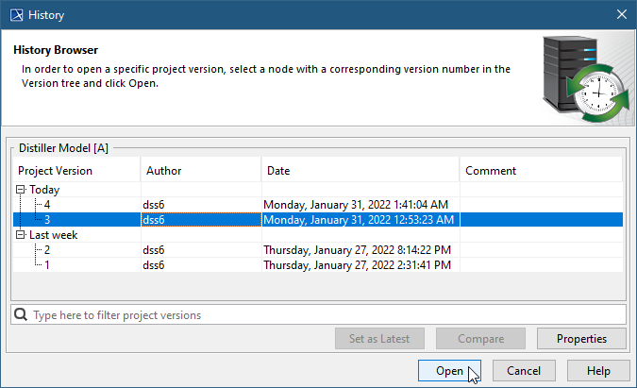
Task: Click the Compare button
Action: click(481, 339)
